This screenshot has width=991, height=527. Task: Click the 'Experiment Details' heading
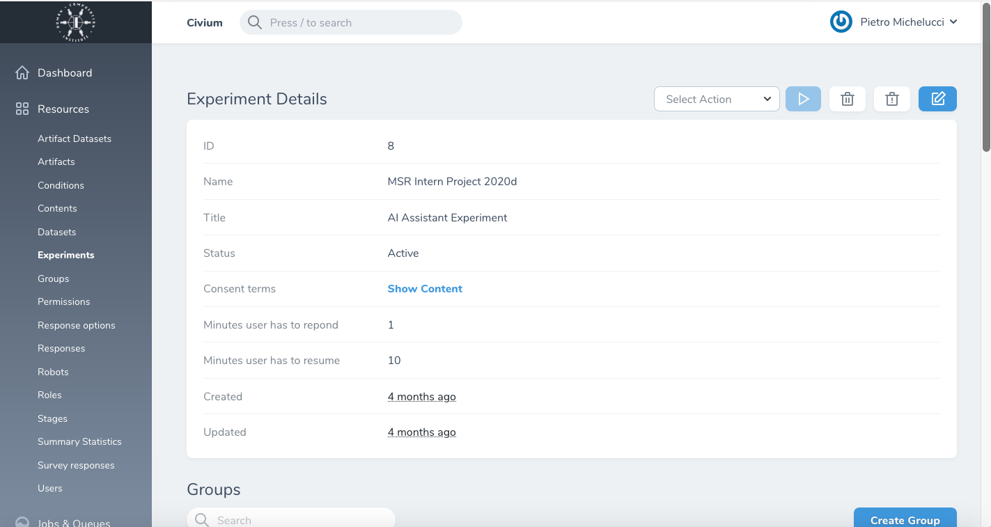(x=257, y=99)
